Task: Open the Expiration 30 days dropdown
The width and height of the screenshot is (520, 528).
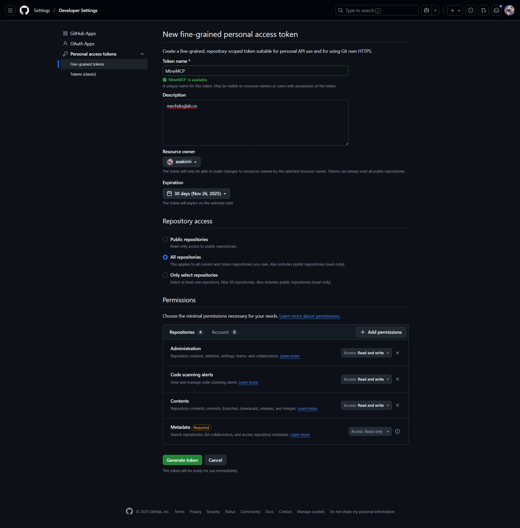Action: pyautogui.click(x=196, y=193)
